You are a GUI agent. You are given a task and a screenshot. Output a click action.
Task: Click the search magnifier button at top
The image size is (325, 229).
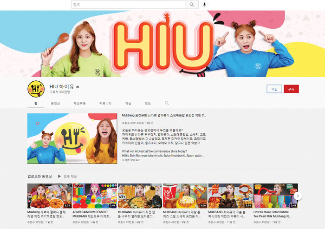tap(192, 4)
